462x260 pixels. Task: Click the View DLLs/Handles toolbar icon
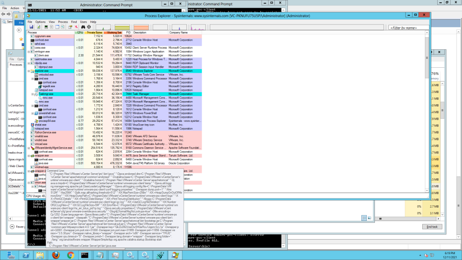coord(63,27)
